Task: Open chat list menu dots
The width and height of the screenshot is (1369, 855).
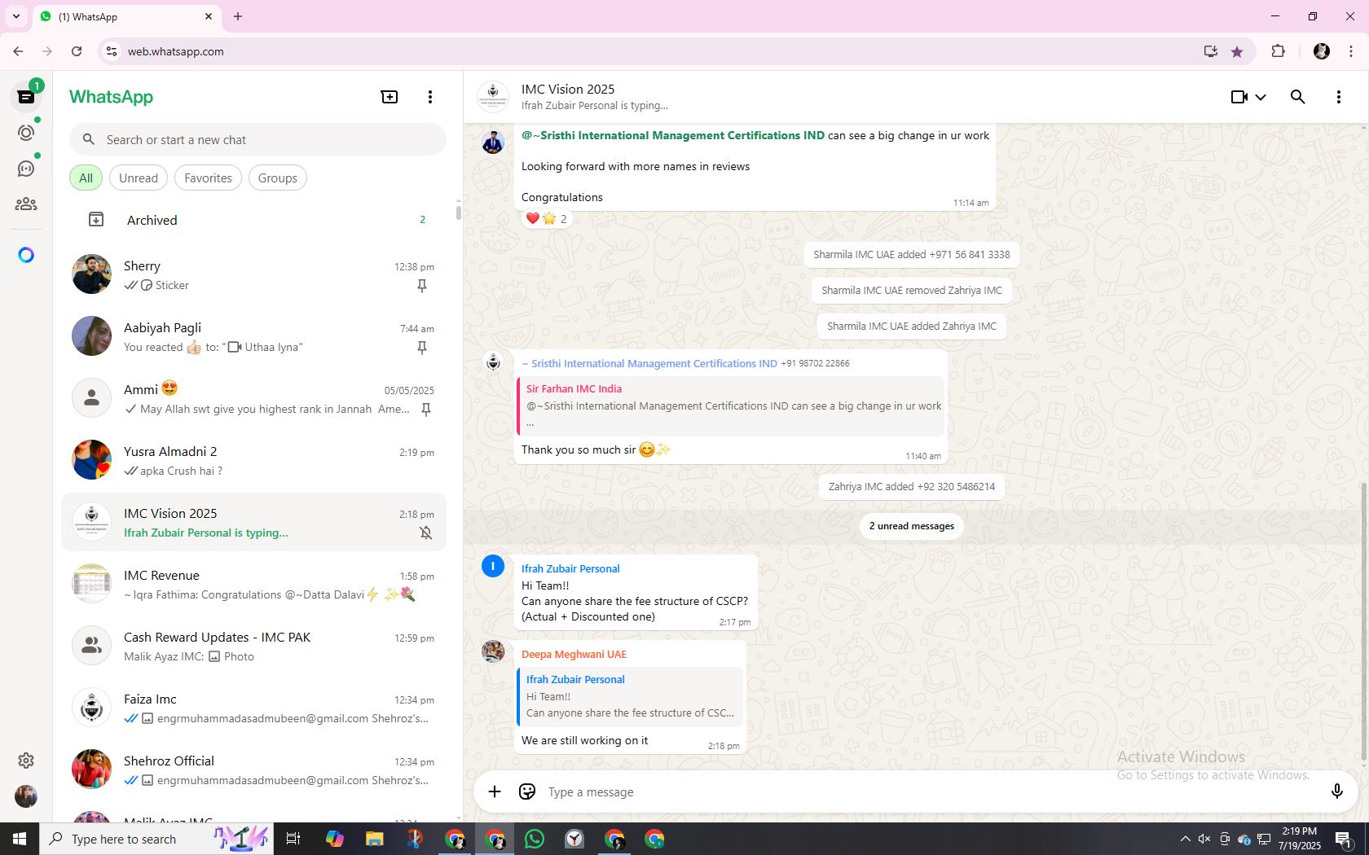Action: pos(430,97)
